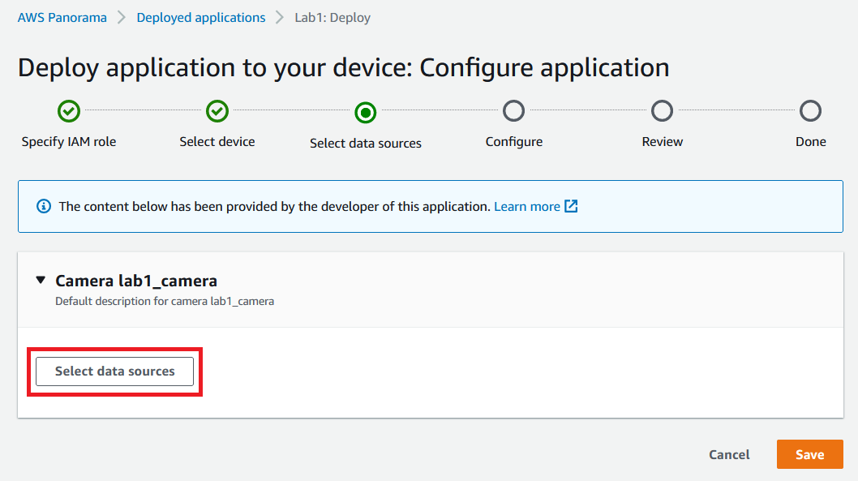This screenshot has height=481, width=858.
Task: Click the Review step circle icon
Action: point(662,111)
